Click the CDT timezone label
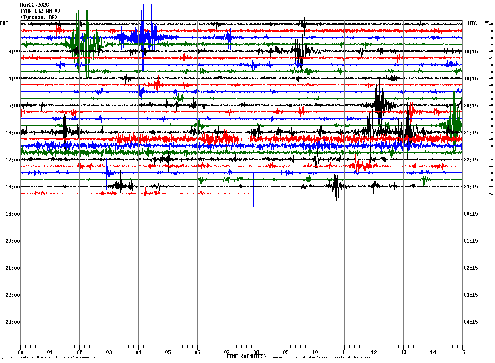The image size is (495, 363). 4,23
